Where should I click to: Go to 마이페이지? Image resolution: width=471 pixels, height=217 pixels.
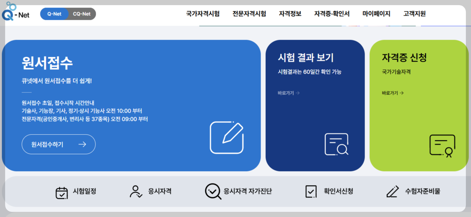(376, 13)
